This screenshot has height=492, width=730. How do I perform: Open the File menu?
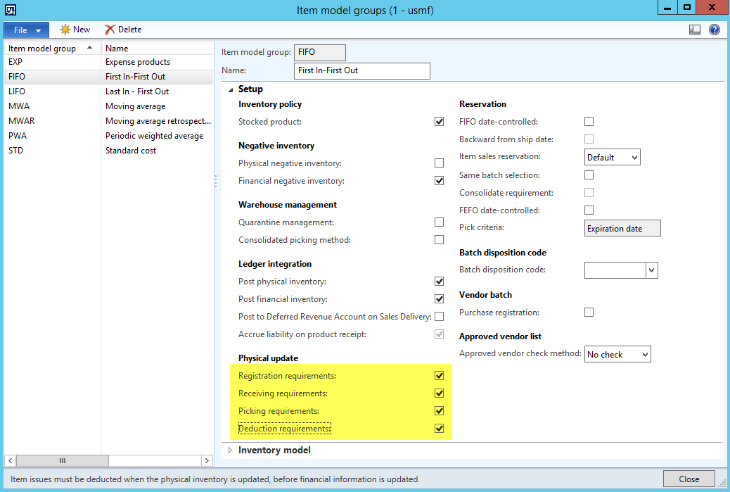(x=26, y=30)
